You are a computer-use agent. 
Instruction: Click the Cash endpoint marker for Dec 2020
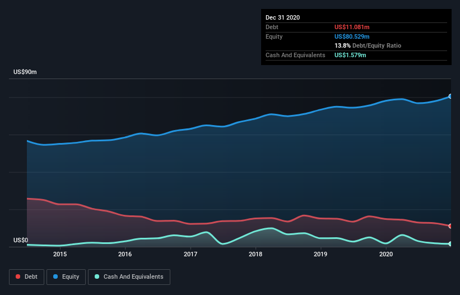(450, 243)
